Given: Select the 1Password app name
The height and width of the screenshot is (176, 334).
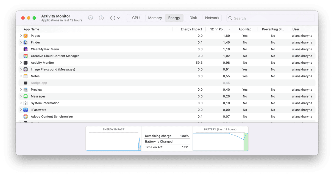Looking at the screenshot, I should click(38, 110).
